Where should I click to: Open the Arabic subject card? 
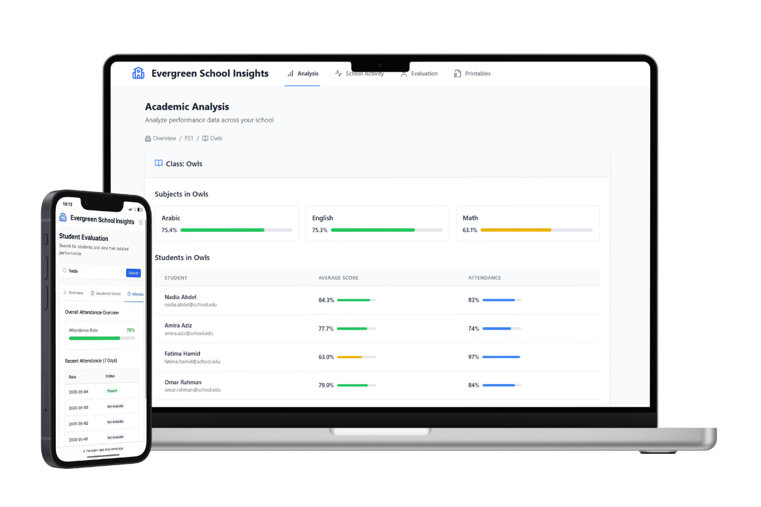tap(226, 223)
